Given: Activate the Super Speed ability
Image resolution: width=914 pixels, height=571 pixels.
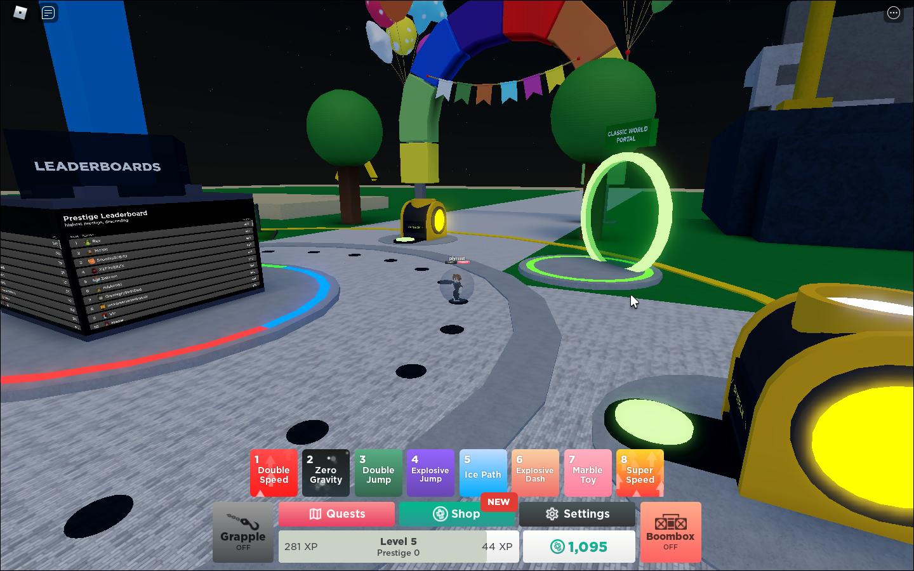Looking at the screenshot, I should [640, 473].
